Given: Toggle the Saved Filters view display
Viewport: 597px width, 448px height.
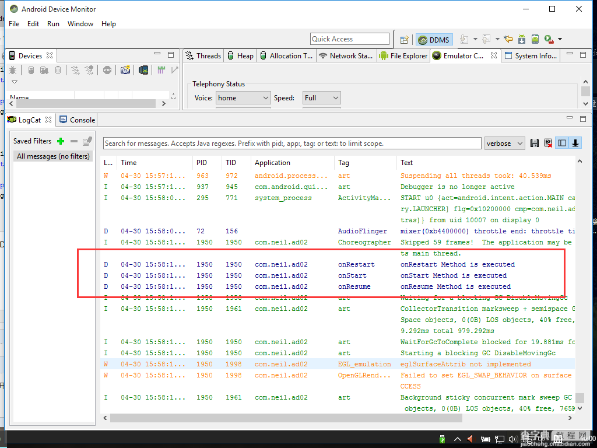Looking at the screenshot, I should [562, 143].
